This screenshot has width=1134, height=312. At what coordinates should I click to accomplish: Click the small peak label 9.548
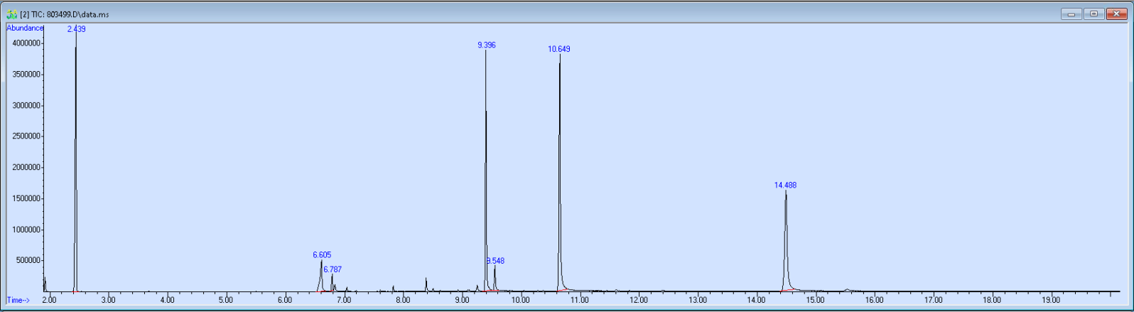(x=495, y=261)
